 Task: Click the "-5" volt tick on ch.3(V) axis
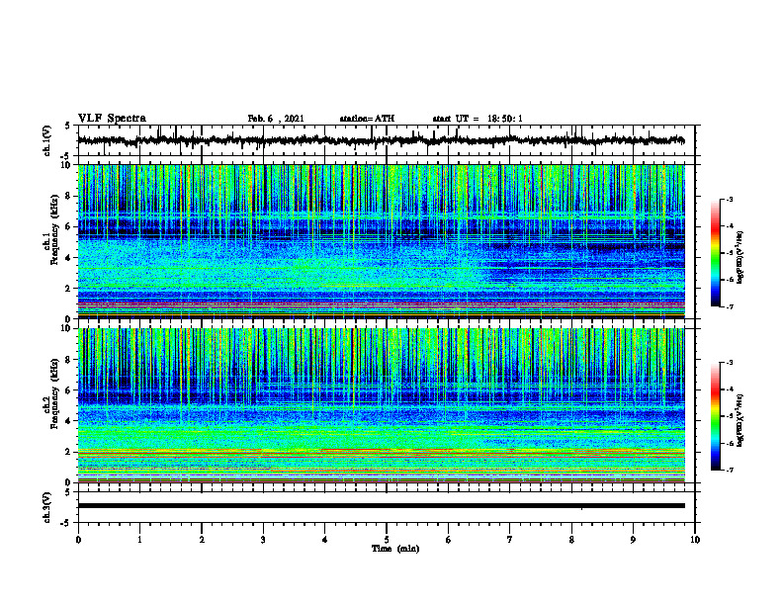click(66, 523)
